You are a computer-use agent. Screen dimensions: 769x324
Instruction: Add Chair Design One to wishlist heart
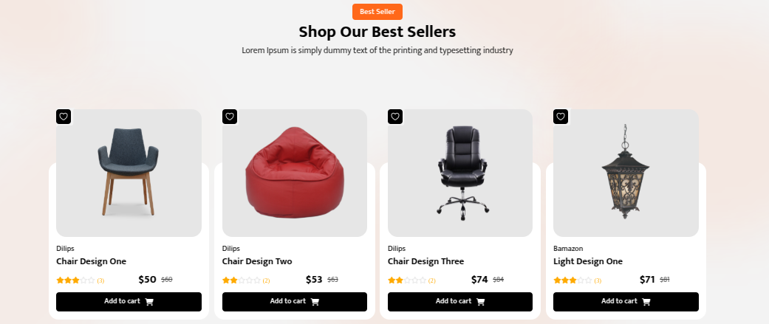pos(64,117)
